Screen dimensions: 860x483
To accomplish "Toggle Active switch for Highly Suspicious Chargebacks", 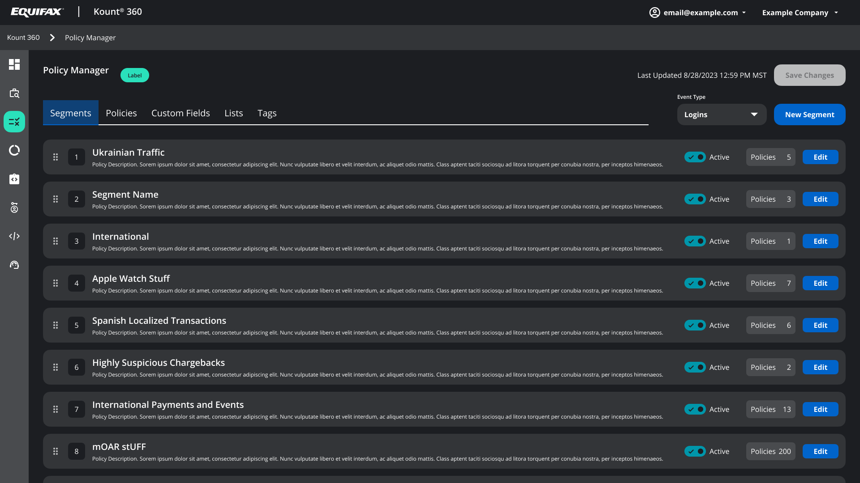I will [x=695, y=367].
